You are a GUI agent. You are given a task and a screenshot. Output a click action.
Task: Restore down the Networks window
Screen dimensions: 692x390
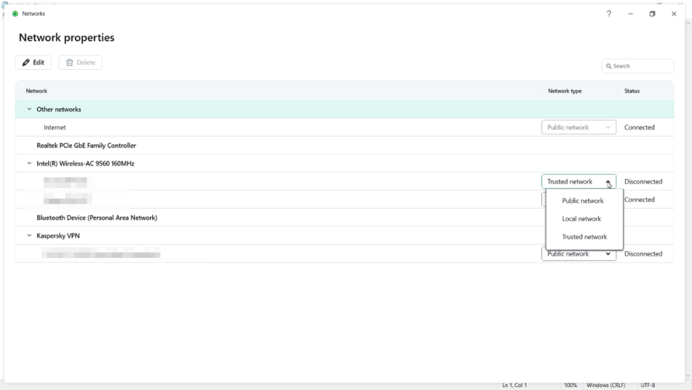click(653, 14)
